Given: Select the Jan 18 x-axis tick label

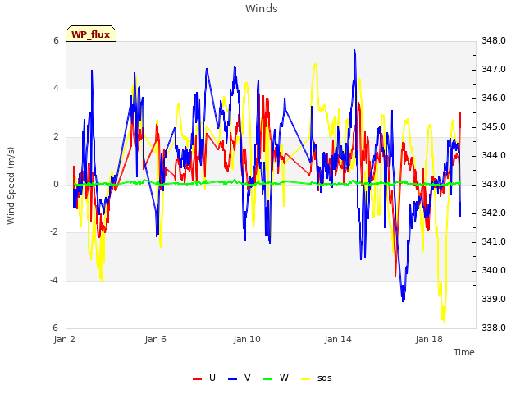Looking at the screenshot, I should tap(429, 339).
